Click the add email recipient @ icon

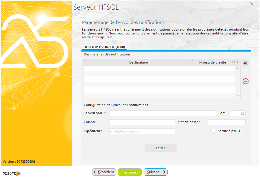click(245, 63)
